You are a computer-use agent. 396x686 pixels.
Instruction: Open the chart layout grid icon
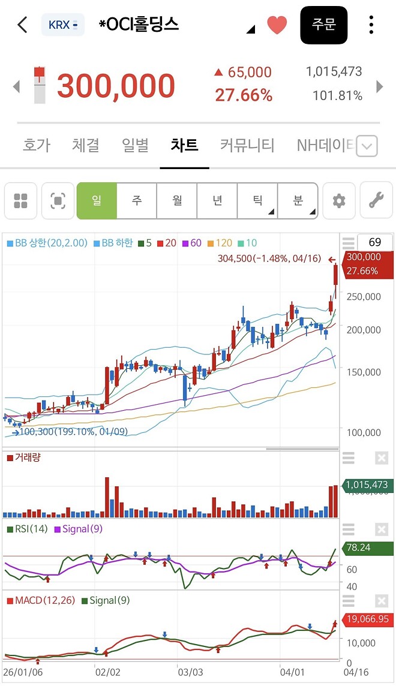20,200
